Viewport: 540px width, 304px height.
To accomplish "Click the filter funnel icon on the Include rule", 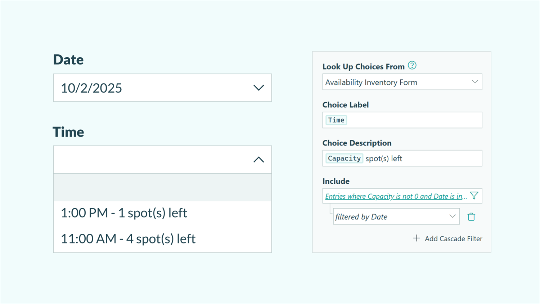I will click(x=474, y=196).
